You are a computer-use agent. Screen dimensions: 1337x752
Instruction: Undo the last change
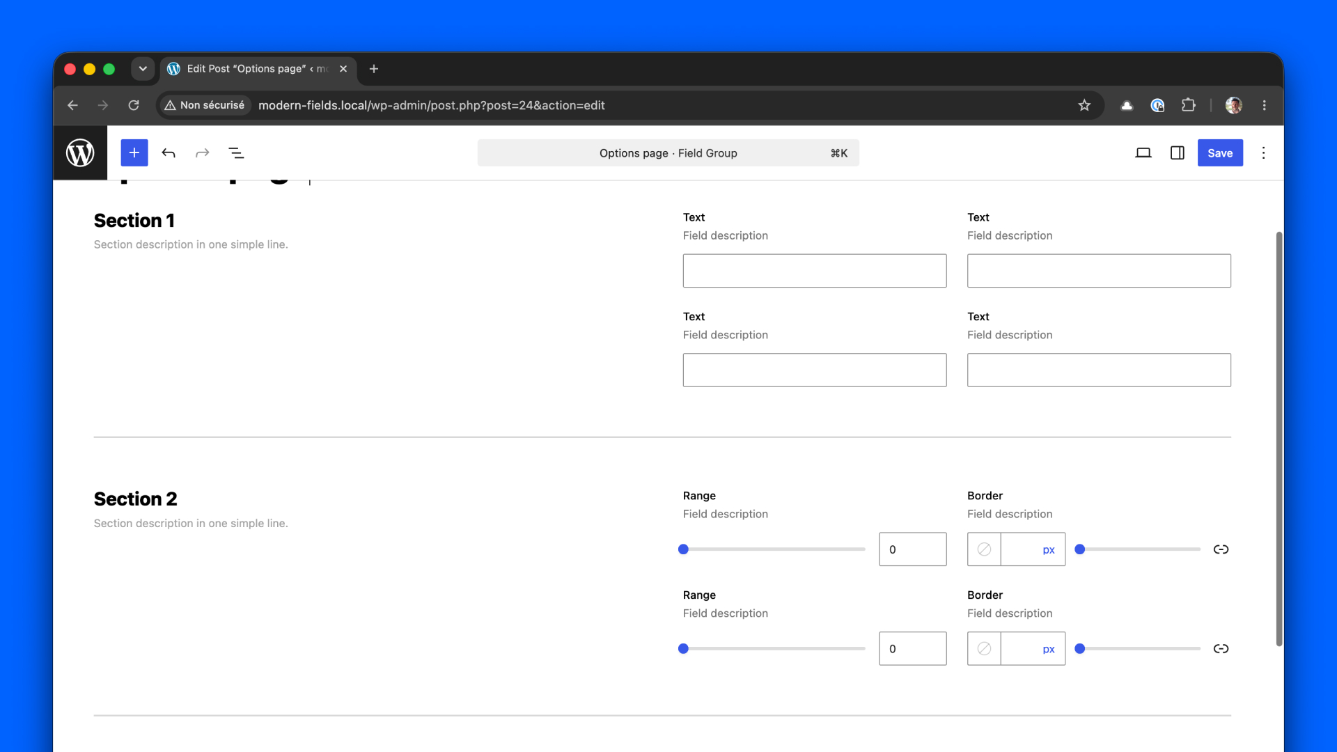coord(169,153)
